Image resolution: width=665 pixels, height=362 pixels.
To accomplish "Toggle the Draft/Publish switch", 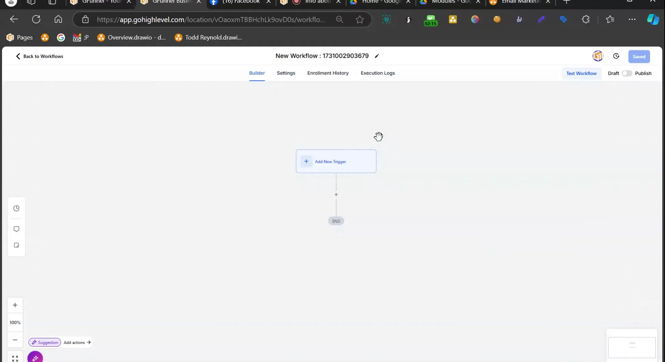I will (627, 73).
